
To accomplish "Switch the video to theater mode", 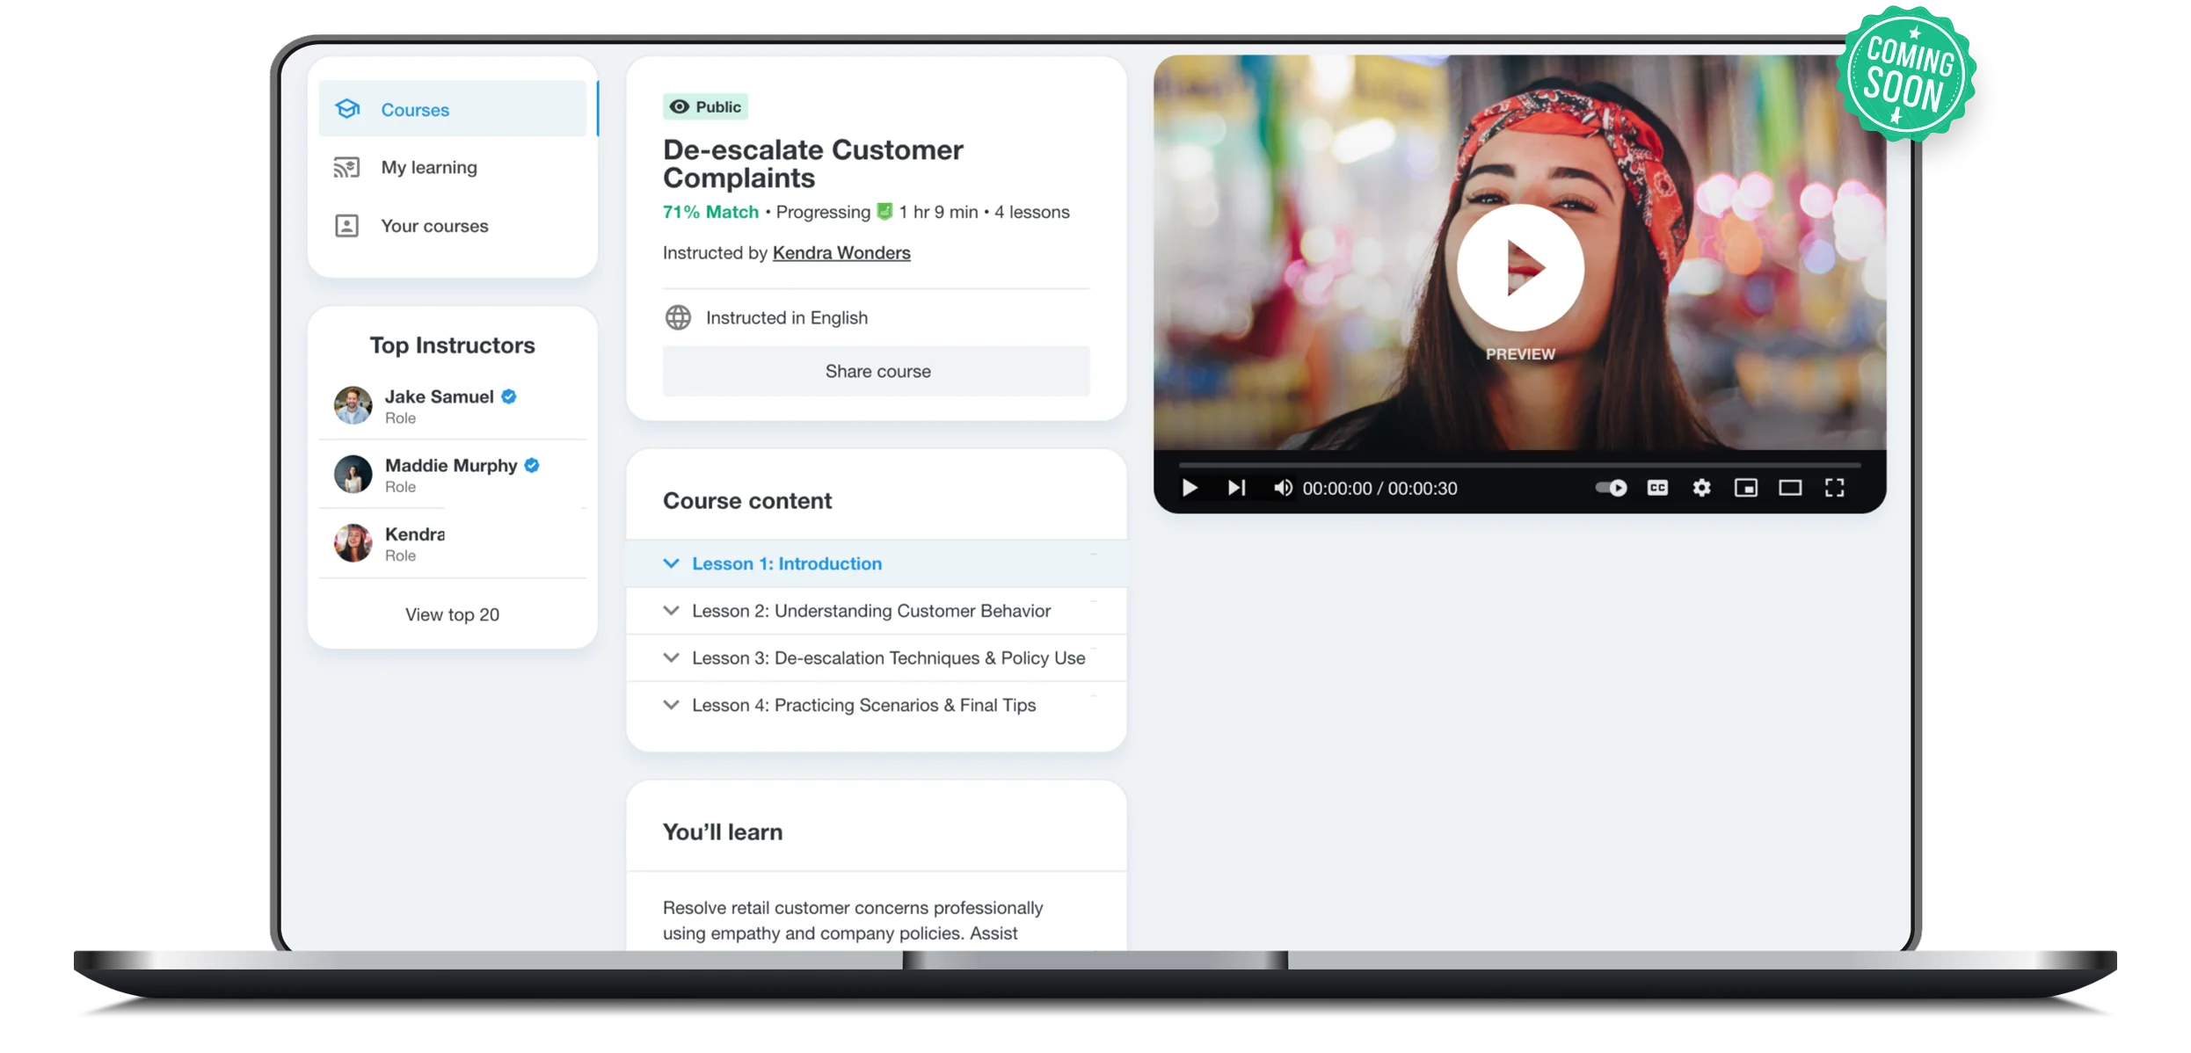I will point(1790,488).
